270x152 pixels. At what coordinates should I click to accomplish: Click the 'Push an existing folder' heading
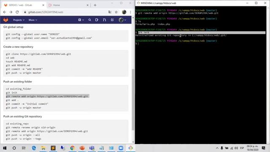18,81
